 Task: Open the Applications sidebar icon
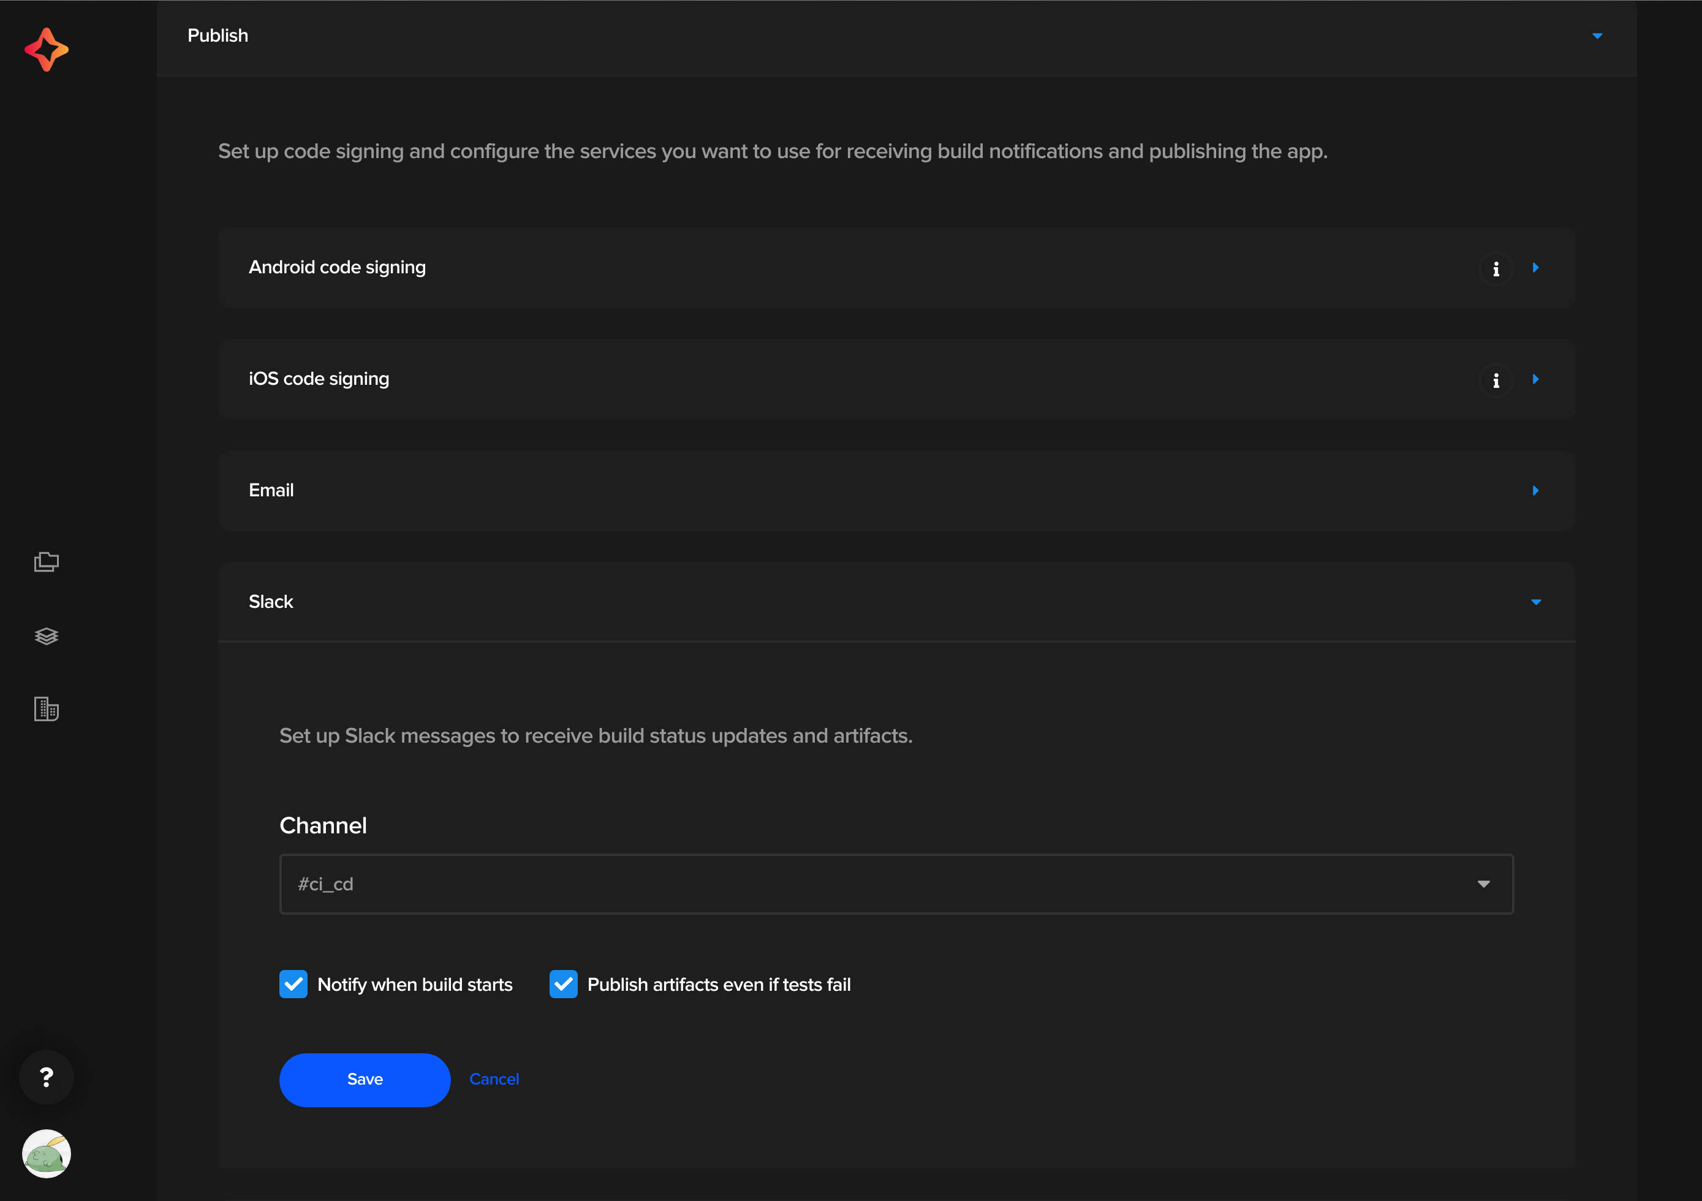coord(46,561)
